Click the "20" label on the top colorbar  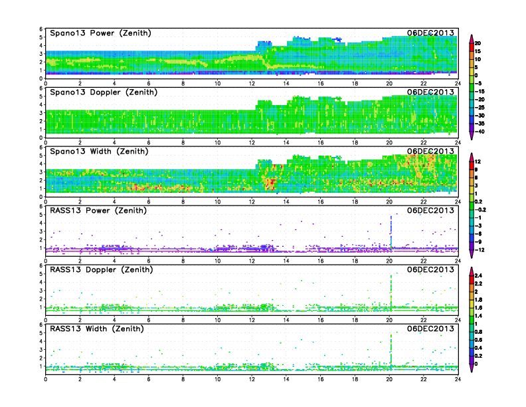point(478,43)
